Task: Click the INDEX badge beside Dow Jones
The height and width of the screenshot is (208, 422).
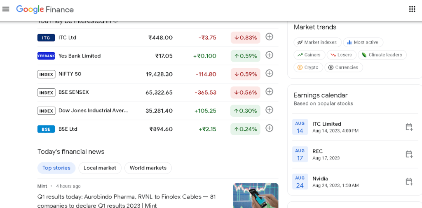Action: coord(46,111)
